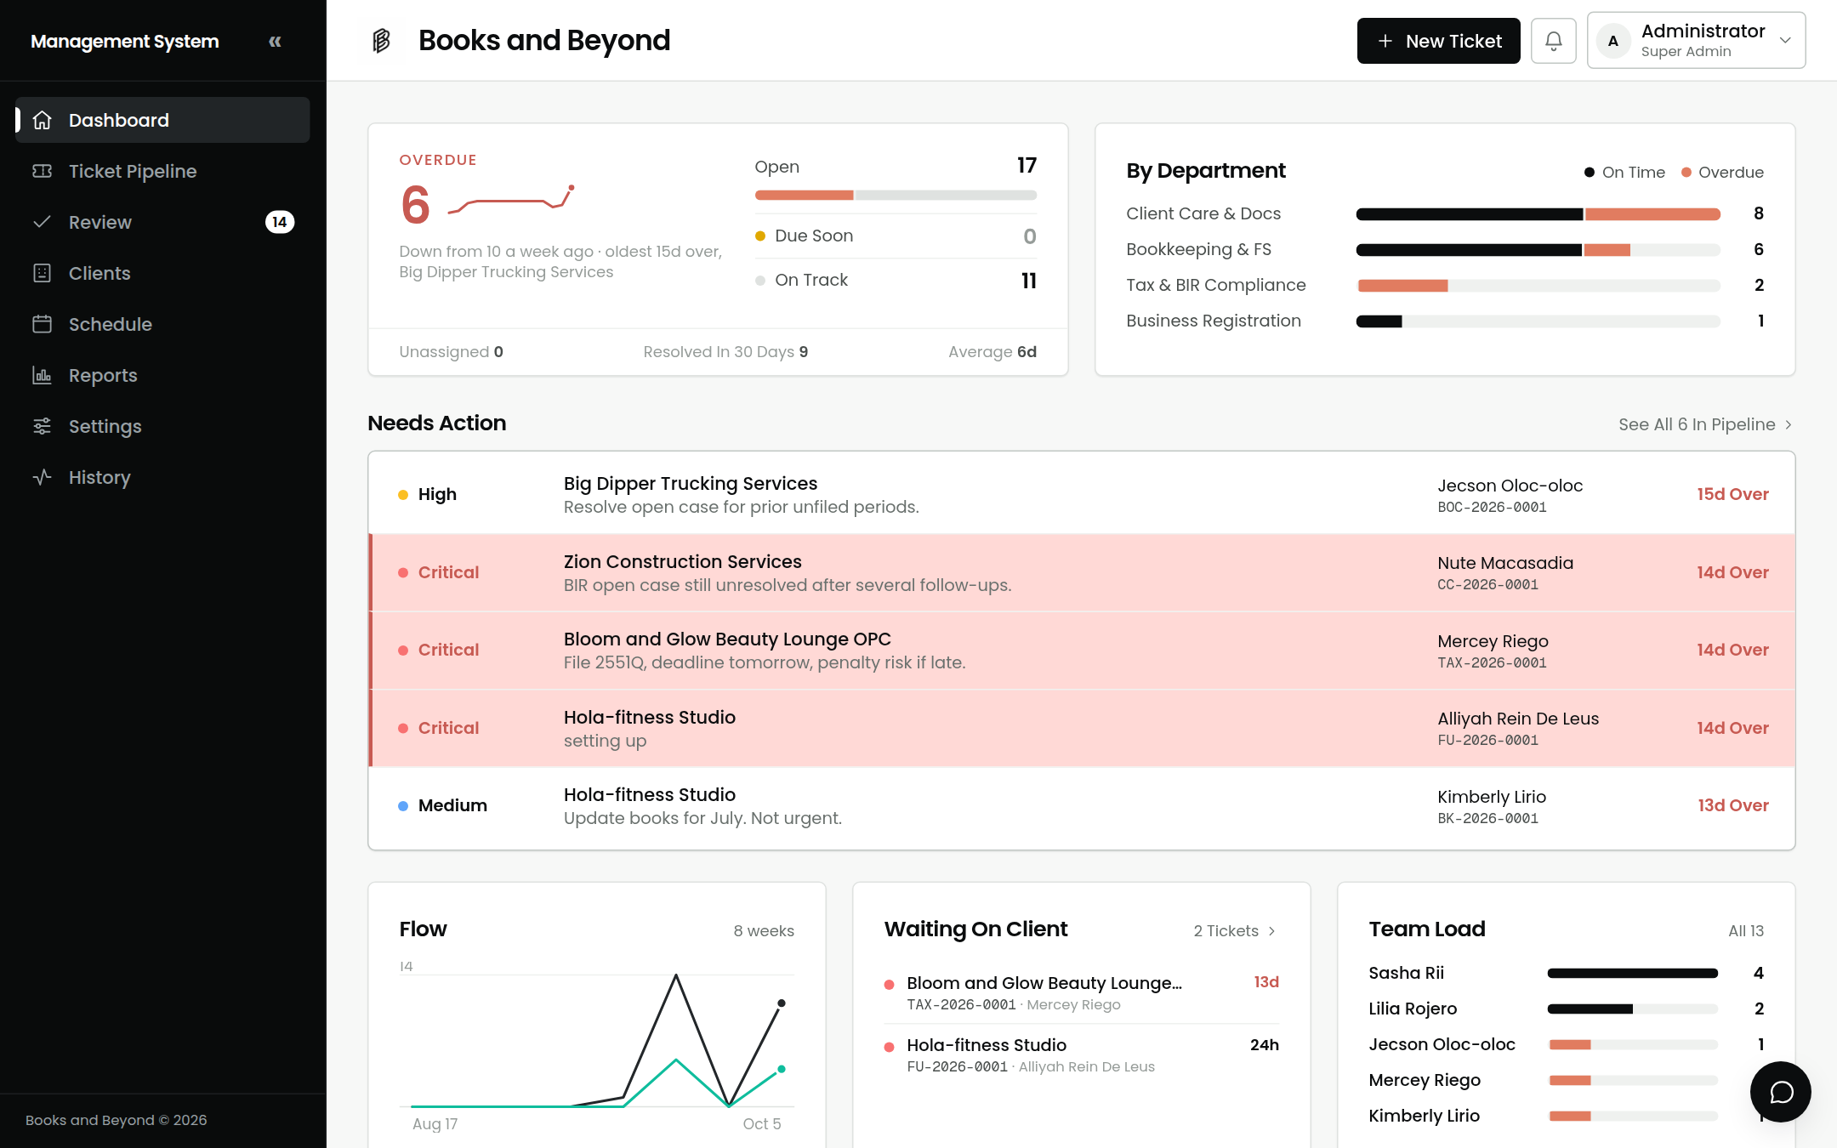Select the ticket ID FU-2026-0001 under Alliyah

point(1487,740)
